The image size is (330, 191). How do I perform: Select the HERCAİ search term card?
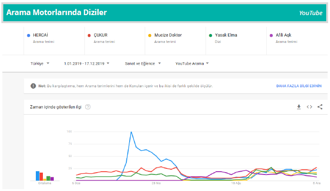pos(54,41)
